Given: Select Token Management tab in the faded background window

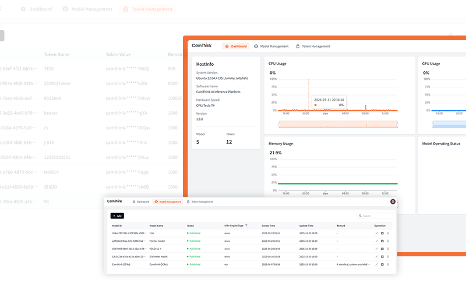Looking at the screenshot, I should coord(148,9).
